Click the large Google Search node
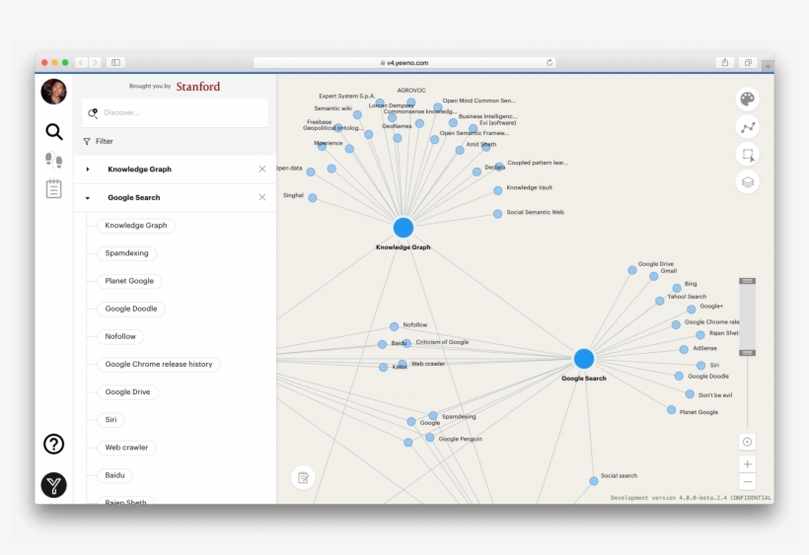809x555 pixels. 584,359
